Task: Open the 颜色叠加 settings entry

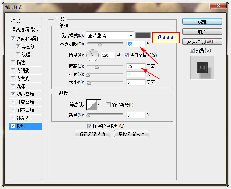Action: [x=25, y=94]
